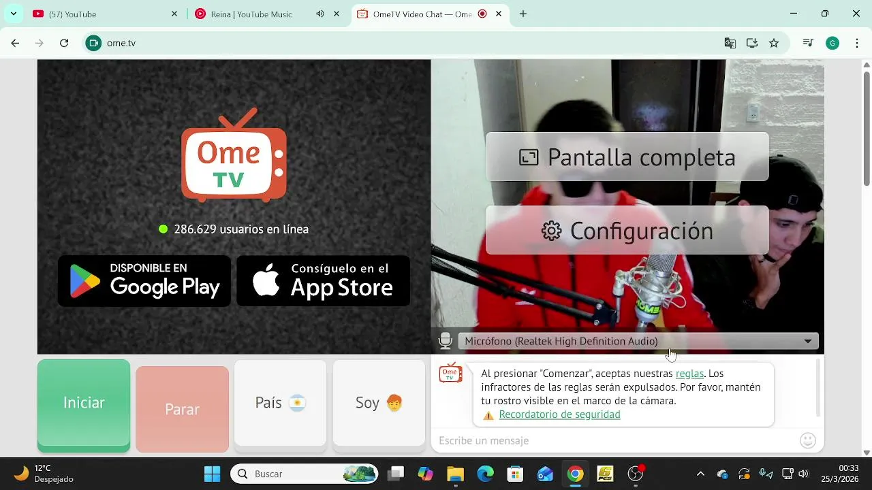Open volume control in system tray

(804, 474)
